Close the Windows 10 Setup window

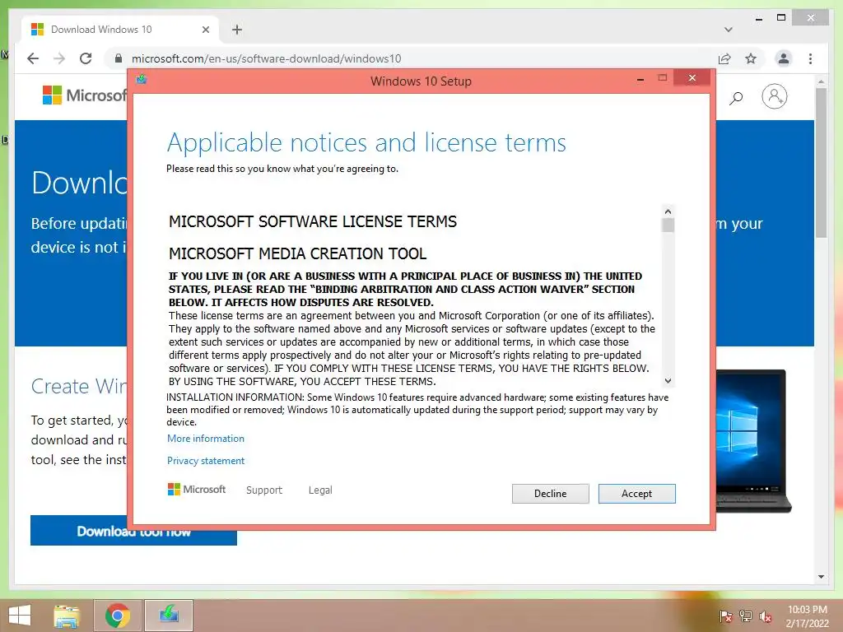[692, 78]
